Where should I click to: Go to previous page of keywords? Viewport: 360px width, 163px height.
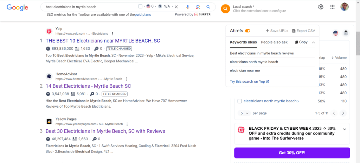tap(334, 113)
